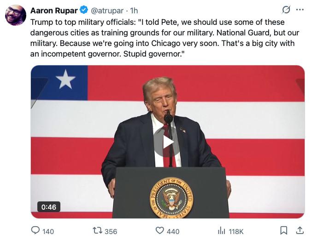Screen dimensions: 312x240
Task: Click the 140 reply count number
Action: coord(48,231)
